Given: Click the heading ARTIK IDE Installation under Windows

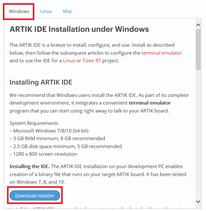Looking at the screenshot, I should pos(79,29).
